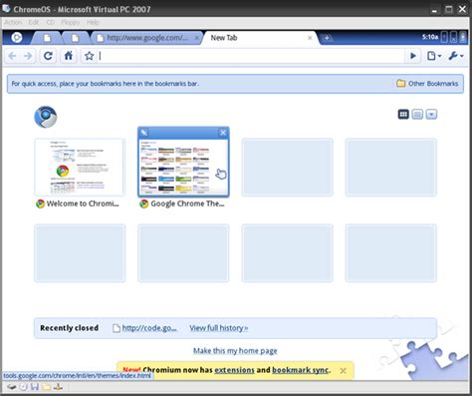
Task: Open the extensions link in notification
Action: (x=234, y=370)
